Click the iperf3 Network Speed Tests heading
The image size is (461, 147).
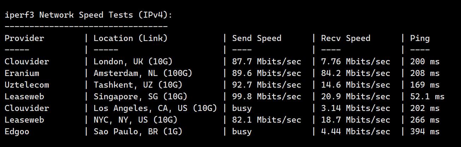pyautogui.click(x=88, y=15)
